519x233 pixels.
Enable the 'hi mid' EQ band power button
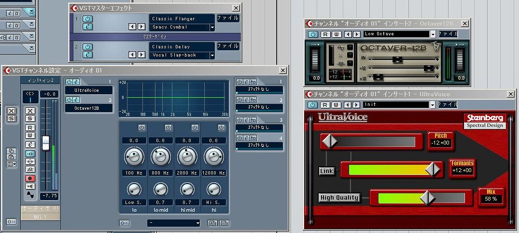point(195,127)
